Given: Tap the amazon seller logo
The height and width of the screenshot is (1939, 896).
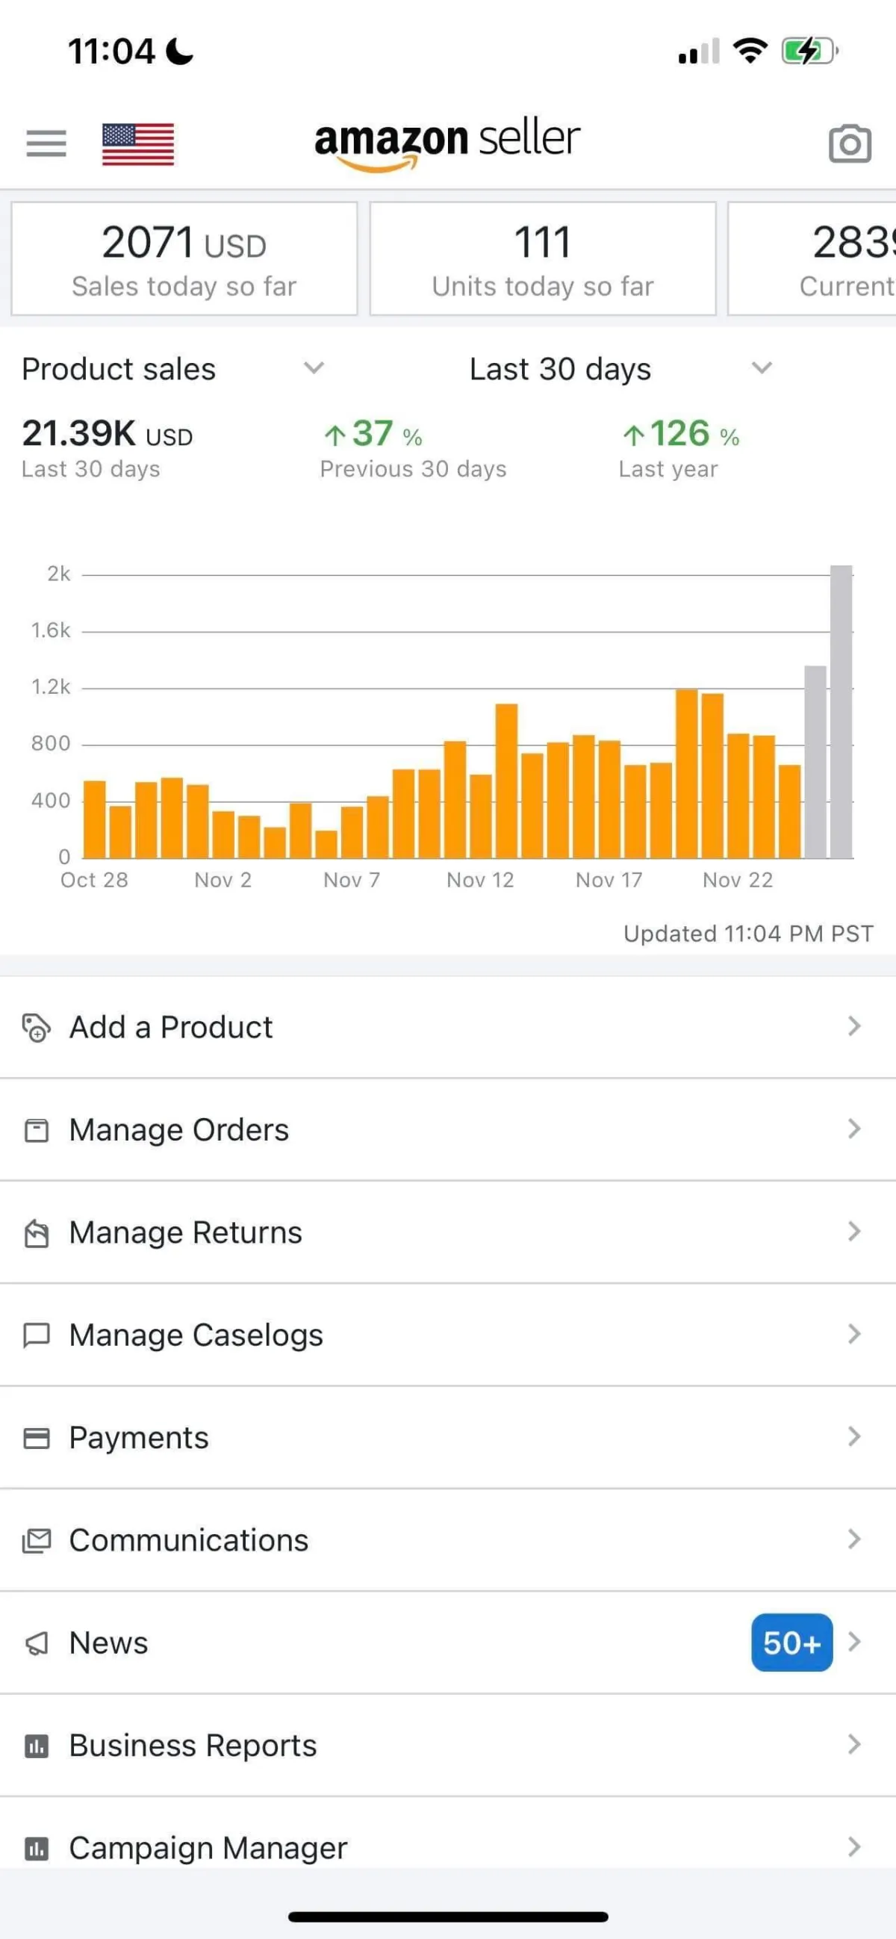Looking at the screenshot, I should (x=447, y=141).
